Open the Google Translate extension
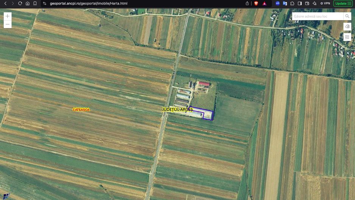This screenshot has height=200, width=355. click(285, 3)
